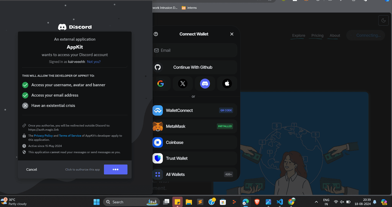Close the Connect Wallet dialog
392x207 pixels.
232,34
